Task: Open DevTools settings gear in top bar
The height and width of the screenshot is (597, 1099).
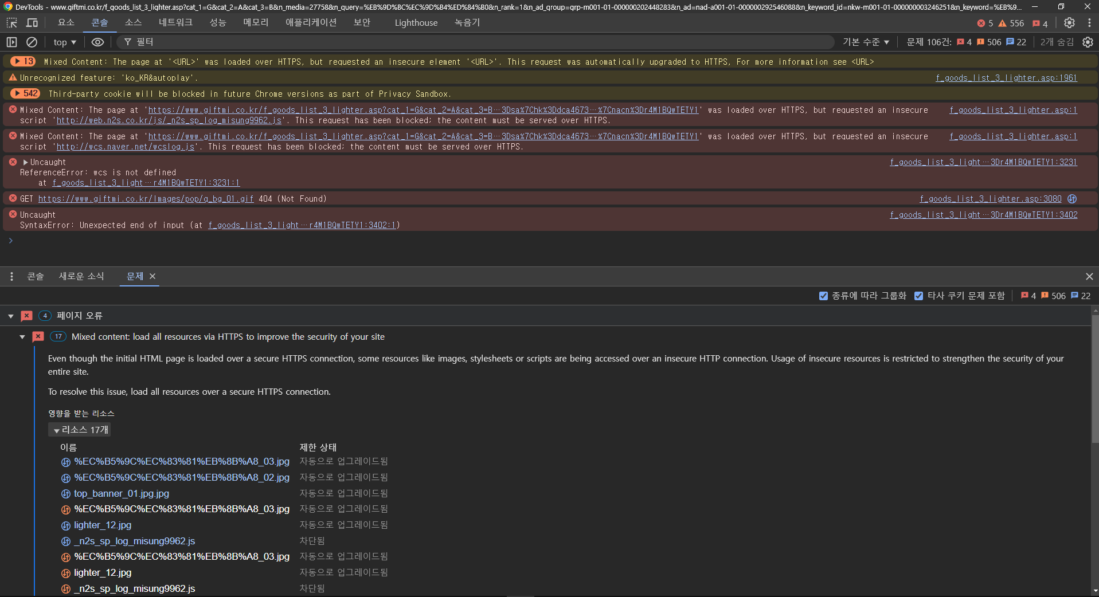Action: click(1069, 23)
